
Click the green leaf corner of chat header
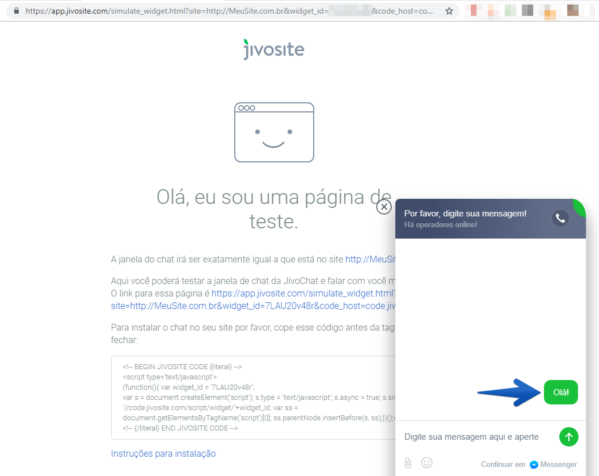[x=580, y=207]
